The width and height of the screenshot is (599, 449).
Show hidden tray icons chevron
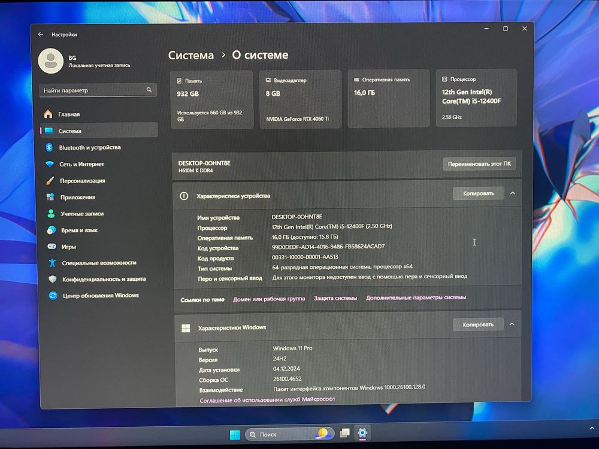click(592, 429)
